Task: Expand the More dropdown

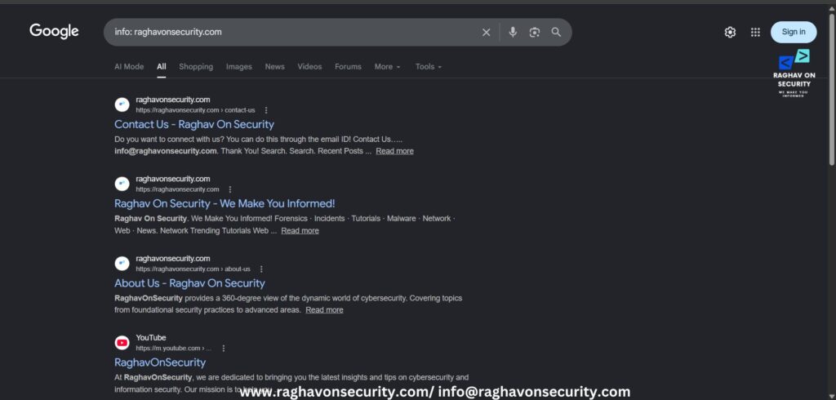Action: click(x=387, y=67)
